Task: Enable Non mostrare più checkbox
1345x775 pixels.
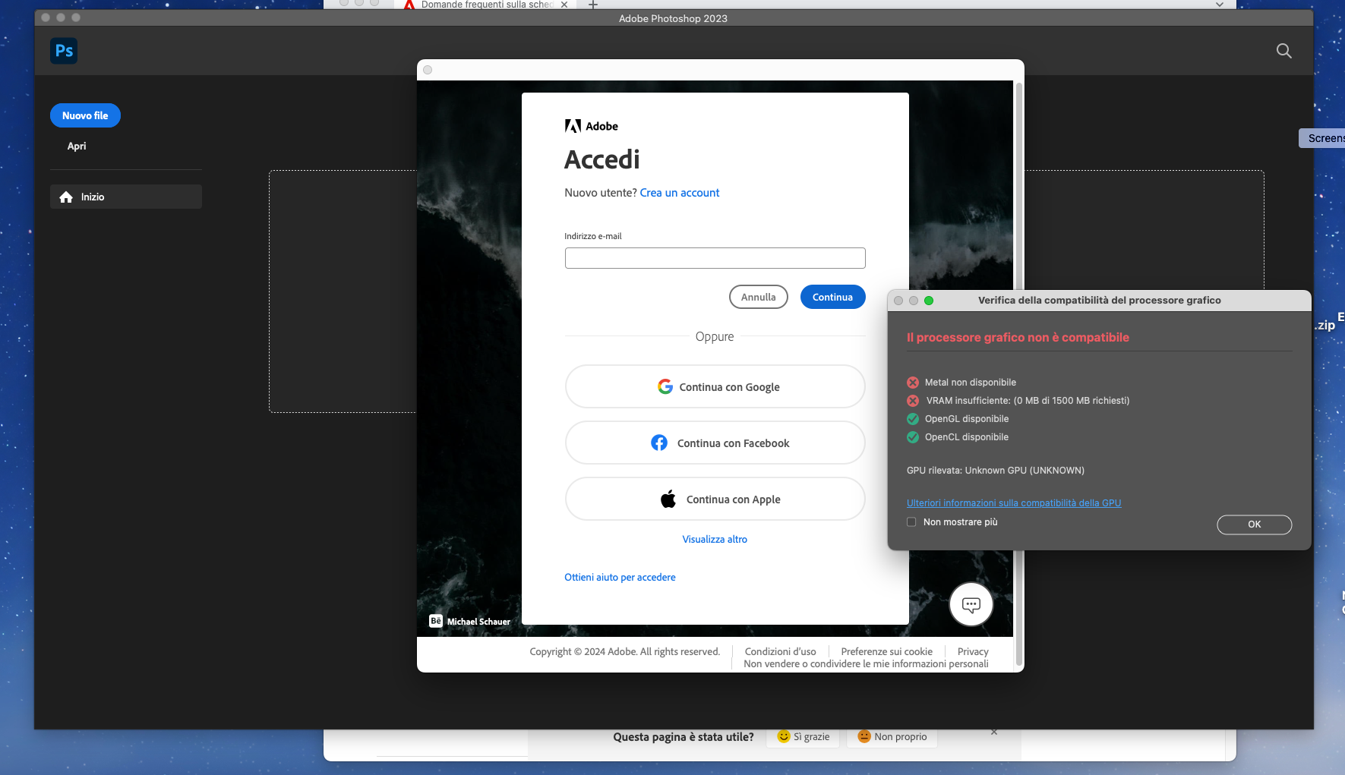Action: 911,522
